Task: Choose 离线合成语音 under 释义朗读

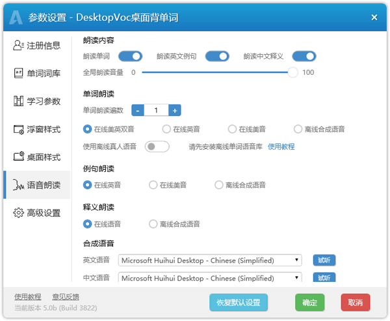Action: click(x=153, y=224)
